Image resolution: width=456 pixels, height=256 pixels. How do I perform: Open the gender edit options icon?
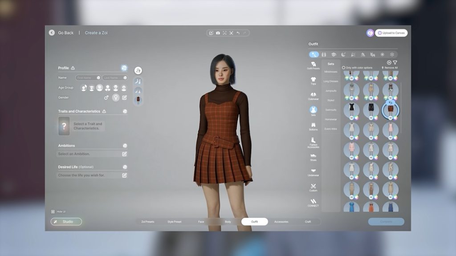125,98
